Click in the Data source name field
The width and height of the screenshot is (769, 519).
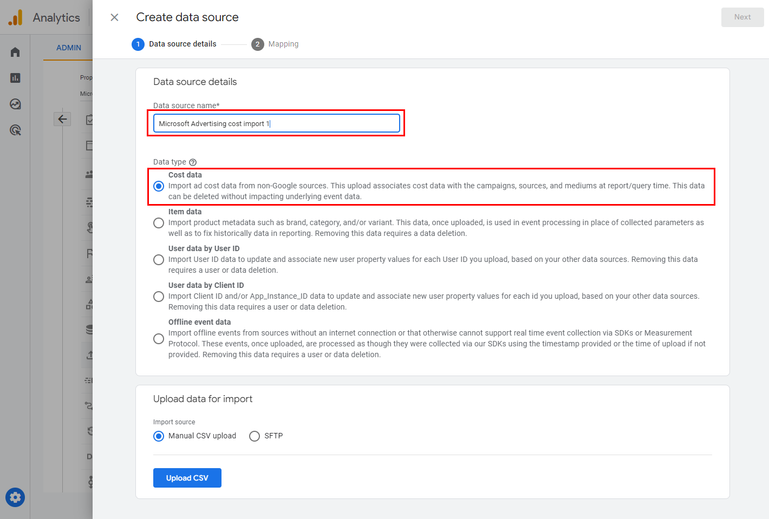coord(276,123)
